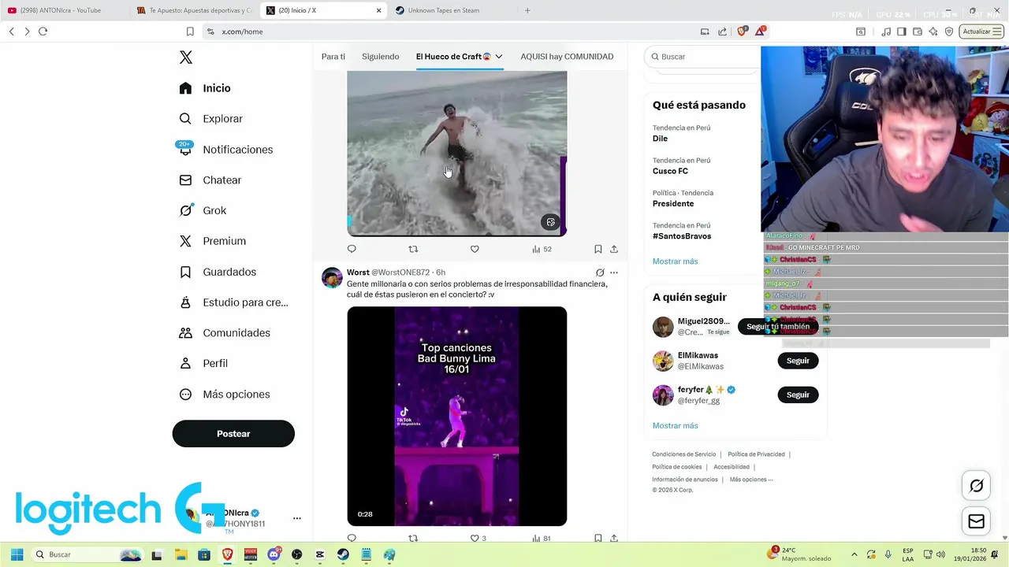Open three-dot menu on Worst's post
The height and width of the screenshot is (567, 1009).
pyautogui.click(x=614, y=272)
